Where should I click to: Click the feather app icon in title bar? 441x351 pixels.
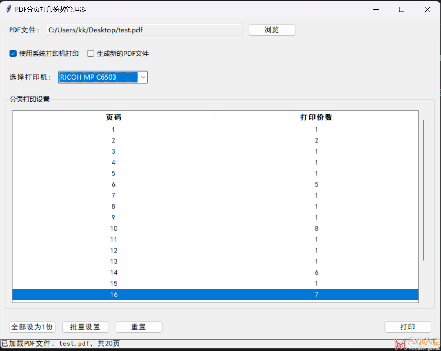8,10
